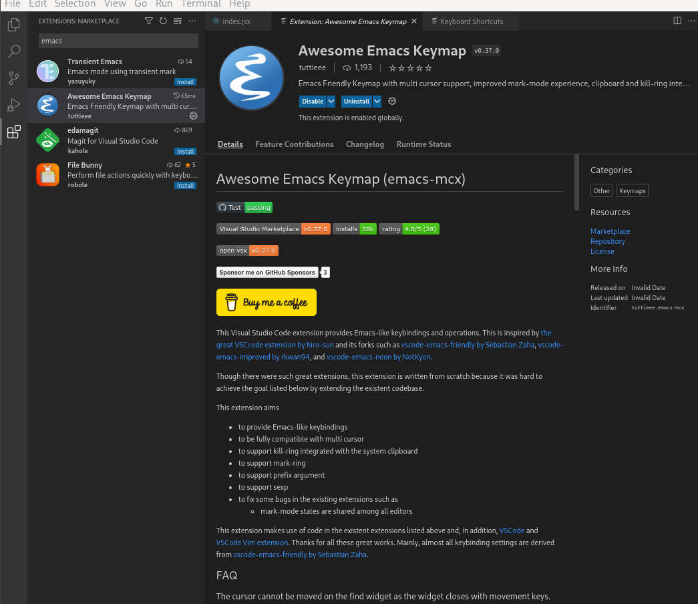Image resolution: width=698 pixels, height=604 pixels.
Task: Open the Marketplace resource link
Action: point(610,231)
